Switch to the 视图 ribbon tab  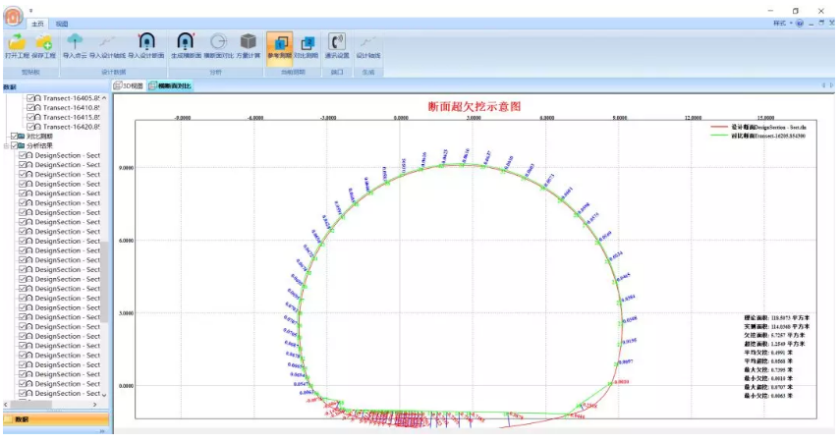(x=62, y=24)
